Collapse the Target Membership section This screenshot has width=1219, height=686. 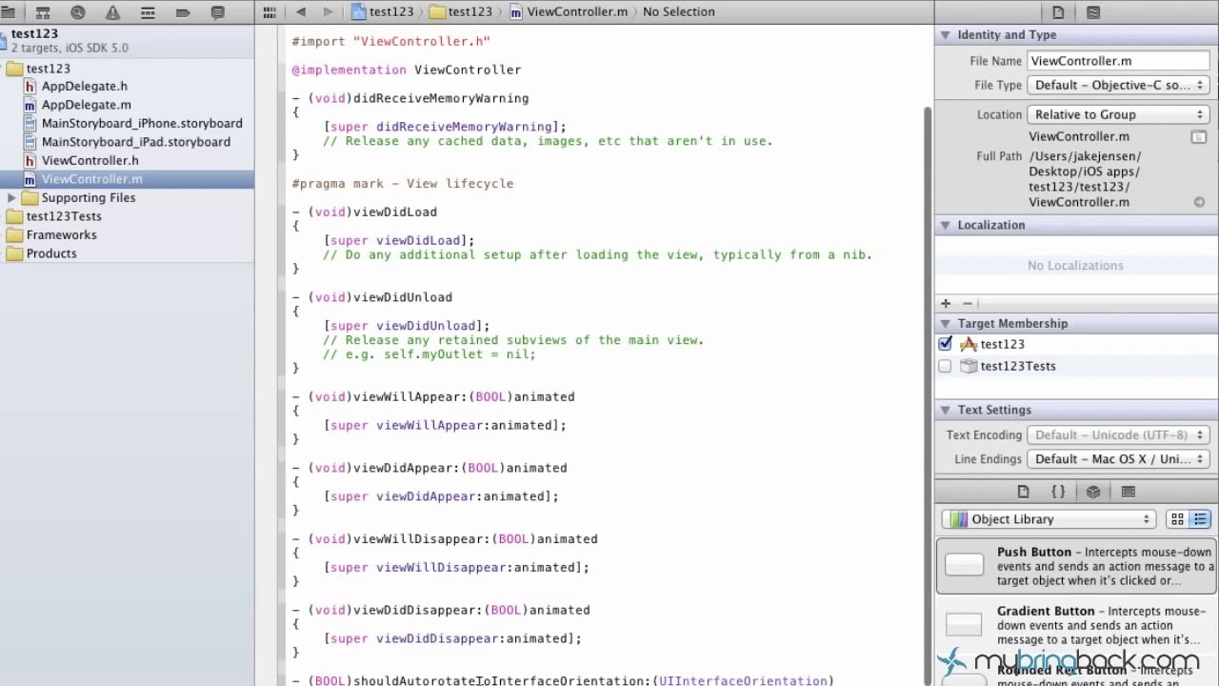(x=946, y=324)
